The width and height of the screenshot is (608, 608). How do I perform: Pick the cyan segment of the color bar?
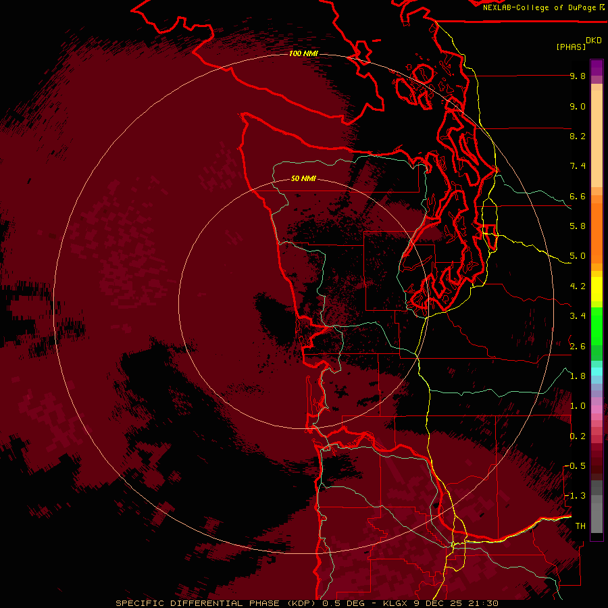[597, 371]
